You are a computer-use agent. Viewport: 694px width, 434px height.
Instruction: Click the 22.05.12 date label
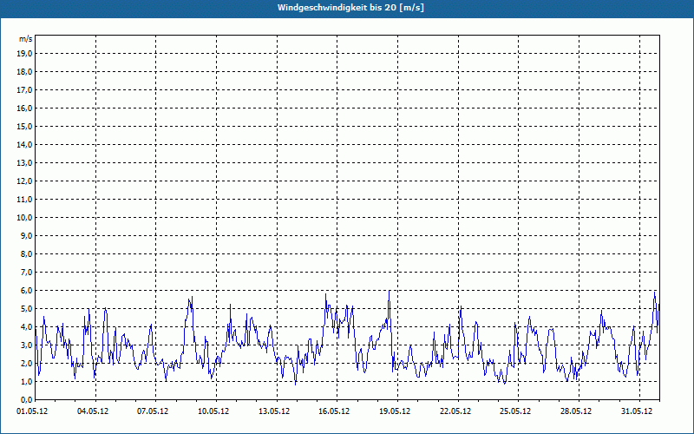[455, 411]
